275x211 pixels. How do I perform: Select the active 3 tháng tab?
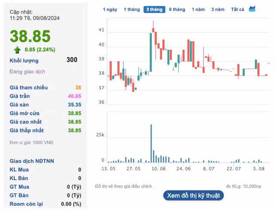click(x=154, y=9)
